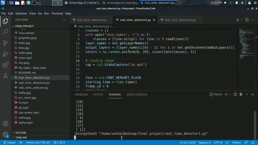Create a new terminal with plus icon
The width and height of the screenshot is (258, 145).
tap(226, 94)
